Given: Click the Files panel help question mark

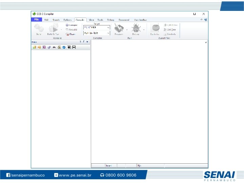Looking at the screenshot, I should click(80, 42).
